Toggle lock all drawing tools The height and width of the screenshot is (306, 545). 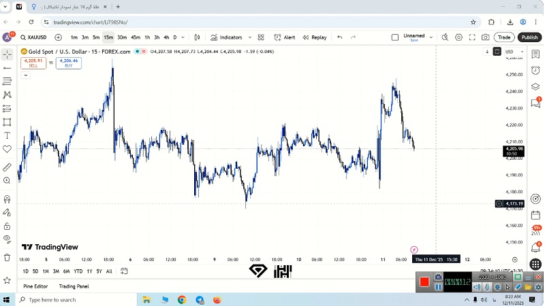(7, 226)
